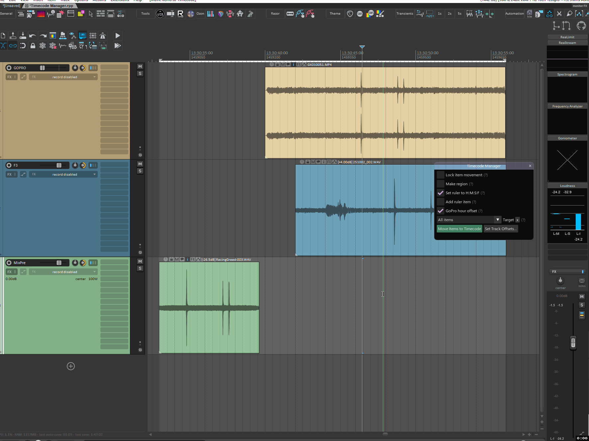Open GOPRO track record disabled dropdown
This screenshot has height=441, width=589.
point(63,77)
